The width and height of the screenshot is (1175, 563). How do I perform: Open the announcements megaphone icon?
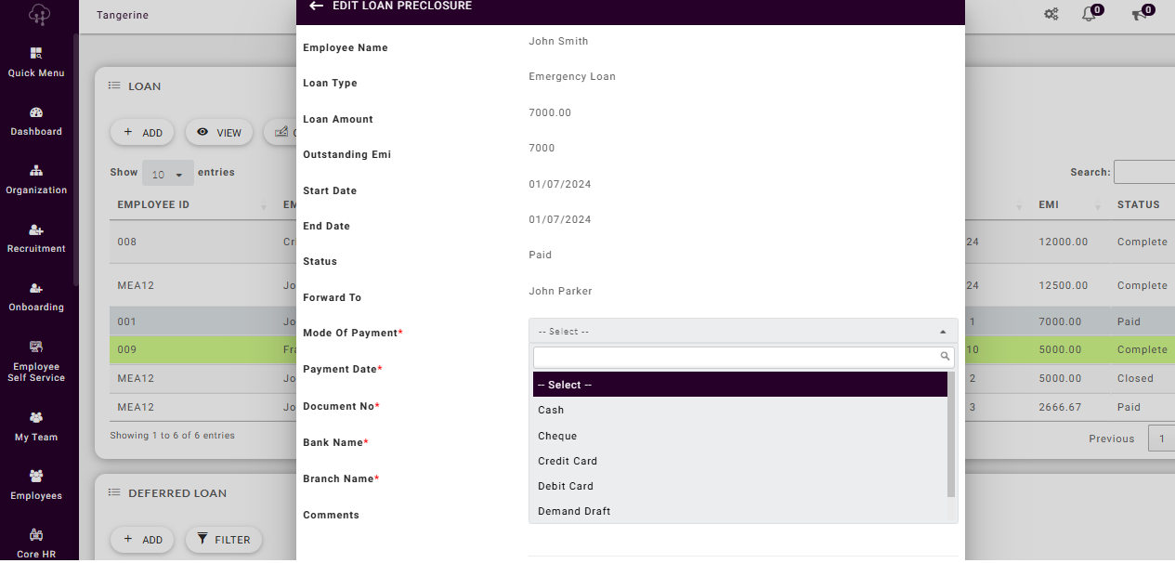(1138, 14)
